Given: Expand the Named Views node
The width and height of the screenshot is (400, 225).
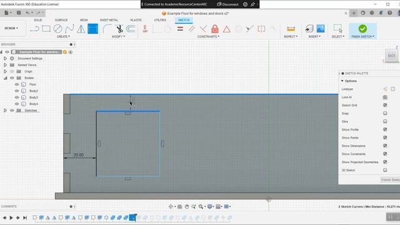Looking at the screenshot, I should (x=5, y=65).
